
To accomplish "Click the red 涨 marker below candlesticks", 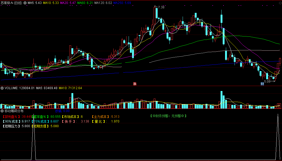I will click(135, 84).
